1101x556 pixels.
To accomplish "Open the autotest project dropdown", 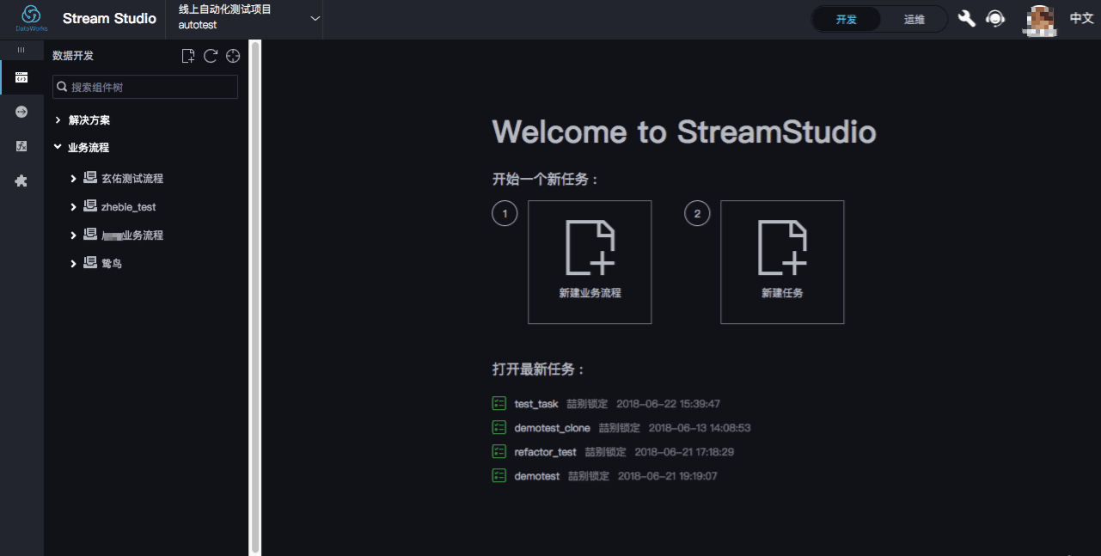I will pos(315,19).
